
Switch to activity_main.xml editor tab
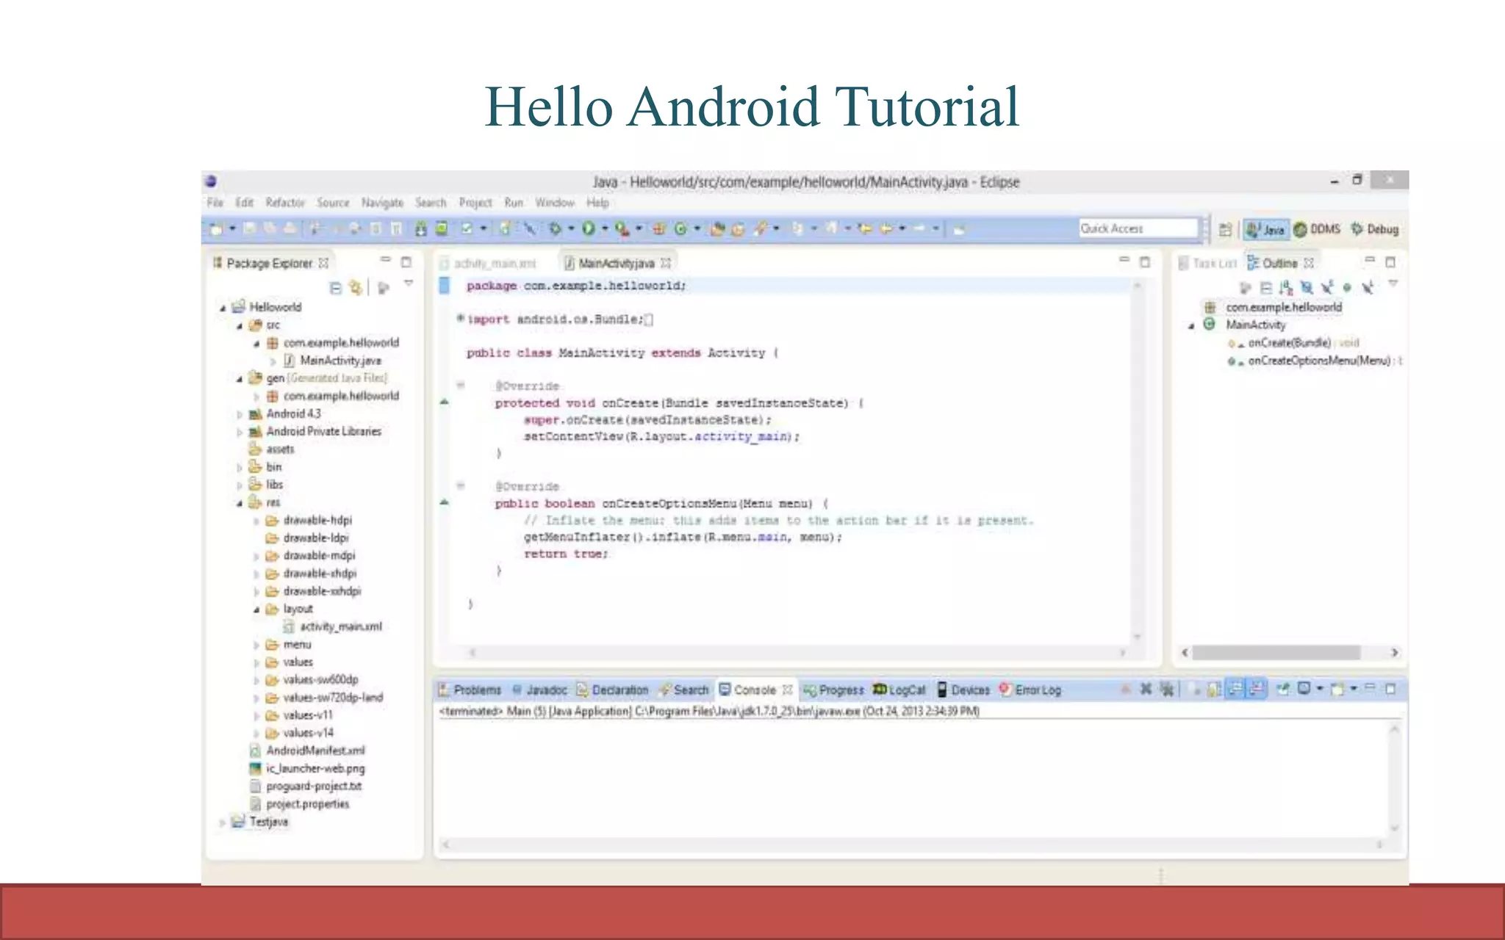(x=488, y=263)
